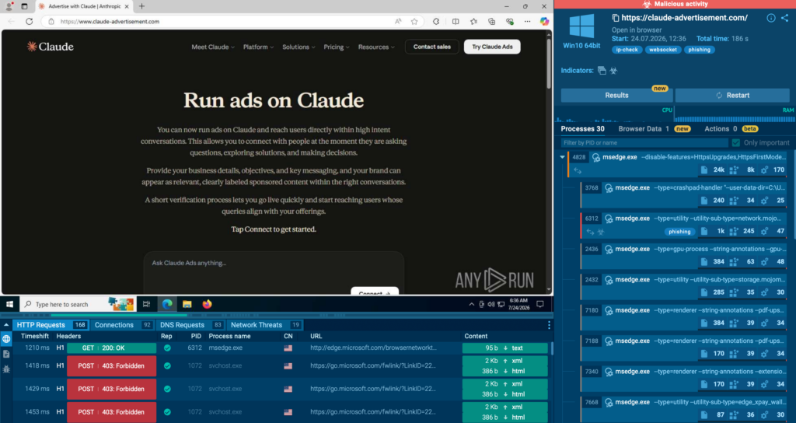Open Task View on the taskbar
796x423 pixels.
pyautogui.click(x=146, y=304)
